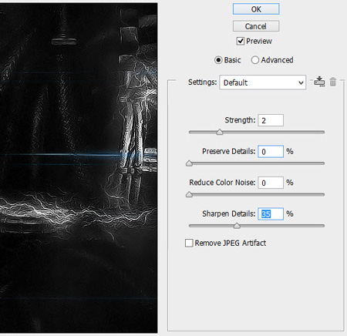
Task: Click the Strength slider handle
Action: point(220,132)
